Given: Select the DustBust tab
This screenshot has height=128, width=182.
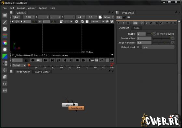Looking at the screenshot, I should [x=124, y=28].
